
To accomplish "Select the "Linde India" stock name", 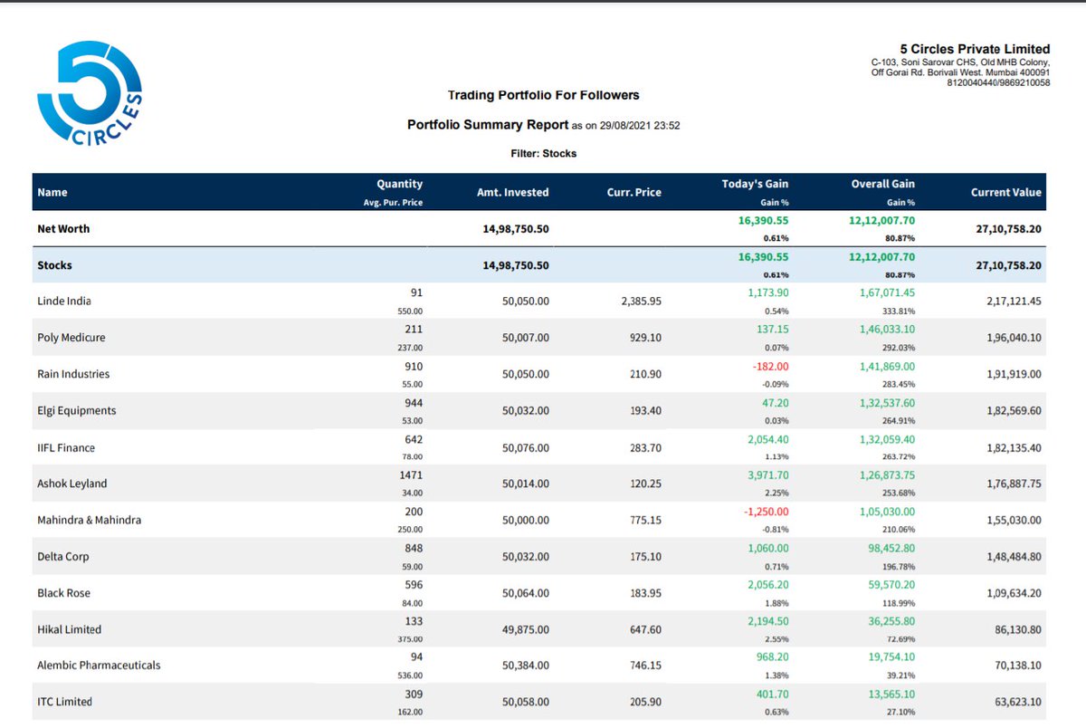I will [64, 302].
